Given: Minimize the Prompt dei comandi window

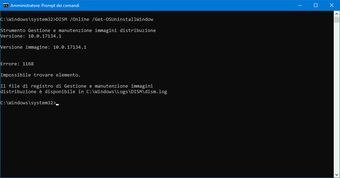Looking at the screenshot, I should click(x=300, y=6).
